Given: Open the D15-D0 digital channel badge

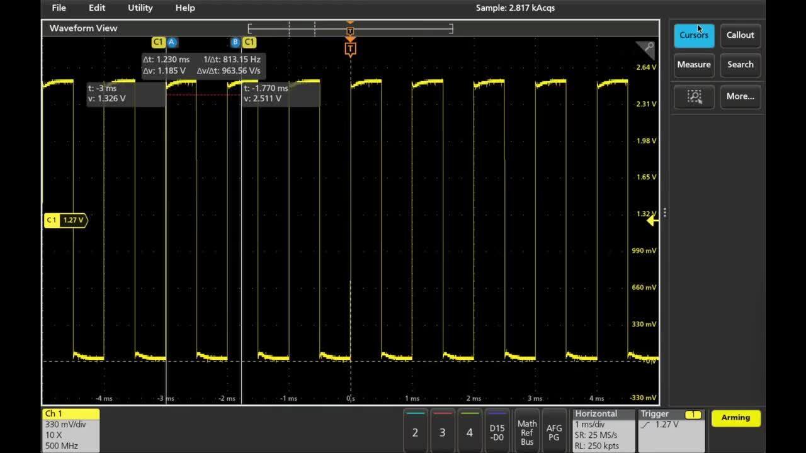Looking at the screenshot, I should (x=497, y=432).
